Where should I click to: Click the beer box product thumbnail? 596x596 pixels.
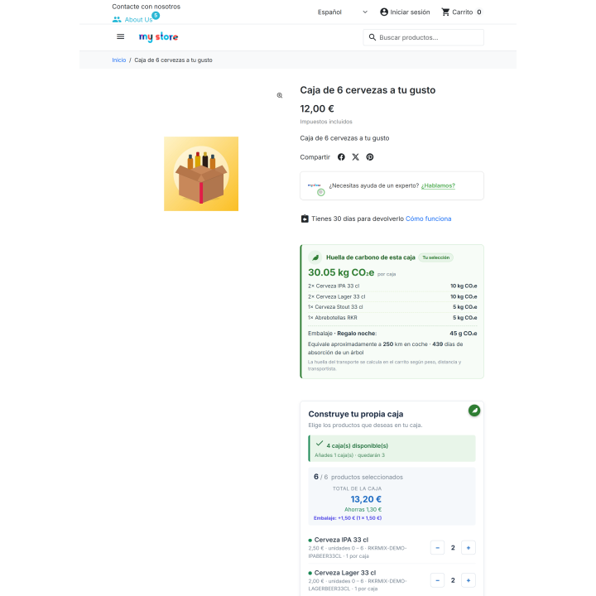201,174
